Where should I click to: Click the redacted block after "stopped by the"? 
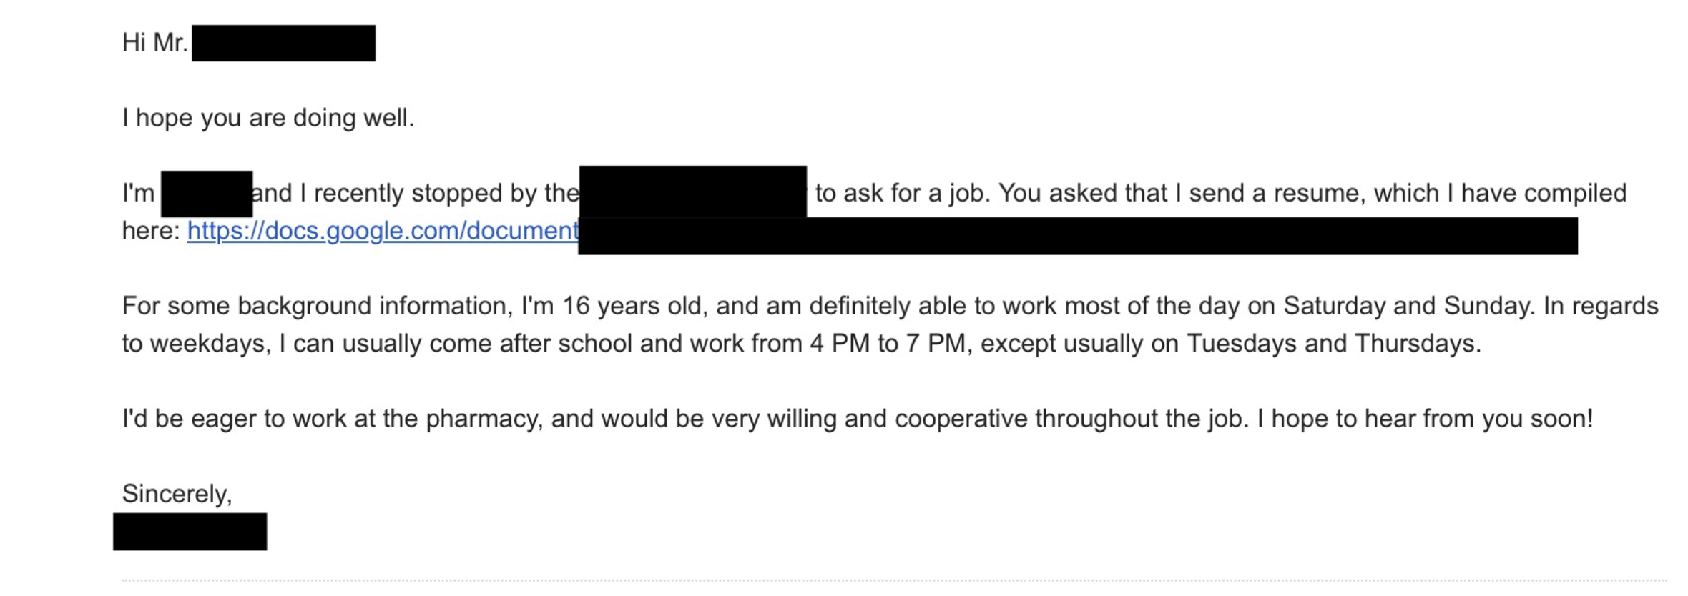coord(692,192)
